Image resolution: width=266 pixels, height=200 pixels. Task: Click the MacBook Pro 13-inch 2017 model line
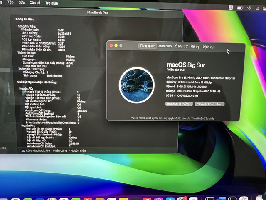pyautogui.click(x=200, y=78)
